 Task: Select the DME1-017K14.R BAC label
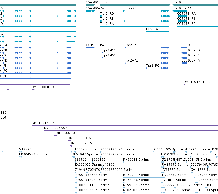pos(196,82)
